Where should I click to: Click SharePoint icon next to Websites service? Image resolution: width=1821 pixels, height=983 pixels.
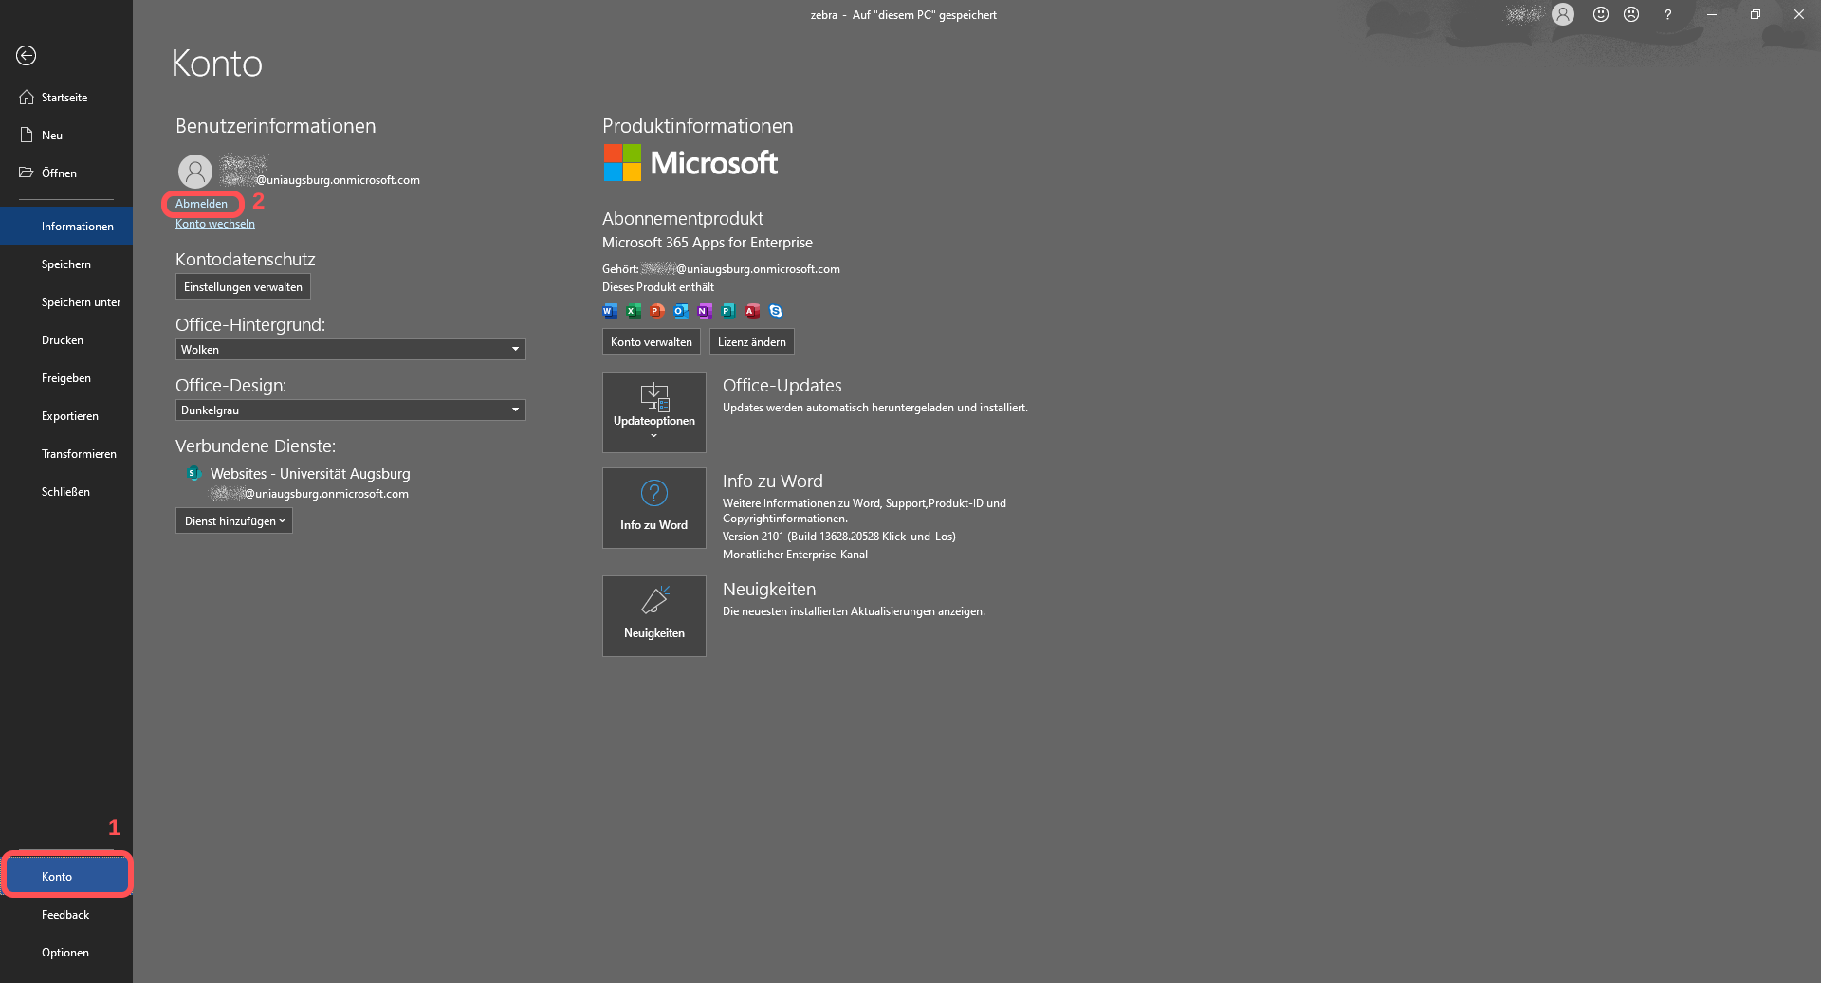(x=194, y=474)
